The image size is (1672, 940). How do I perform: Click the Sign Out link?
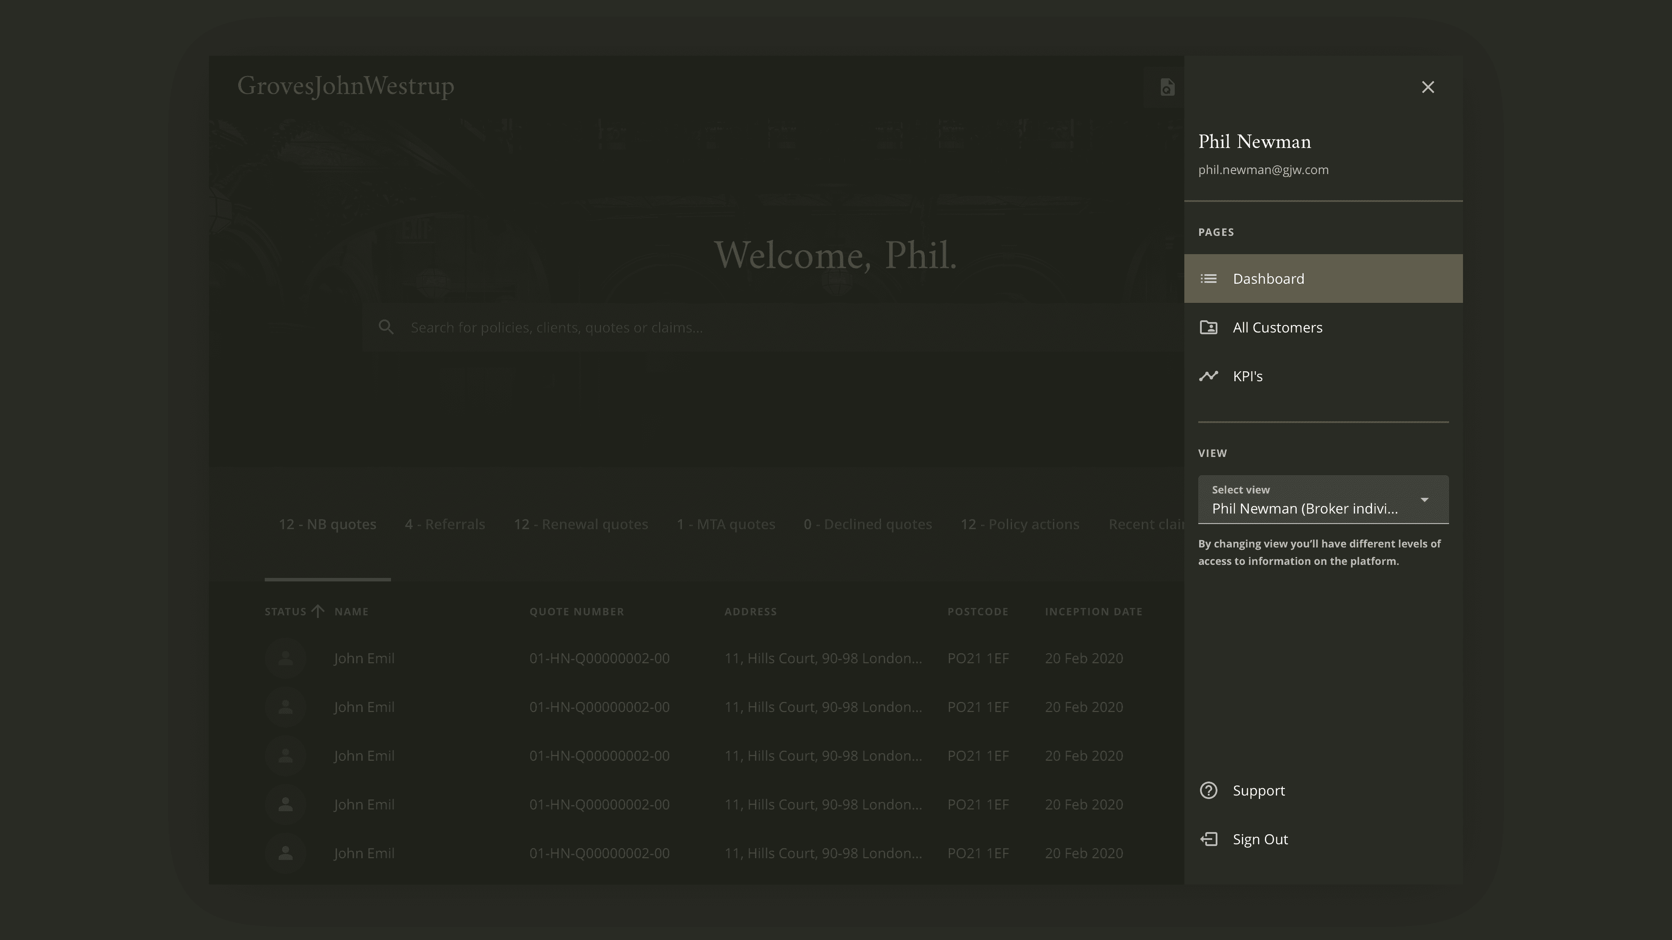pos(1260,839)
